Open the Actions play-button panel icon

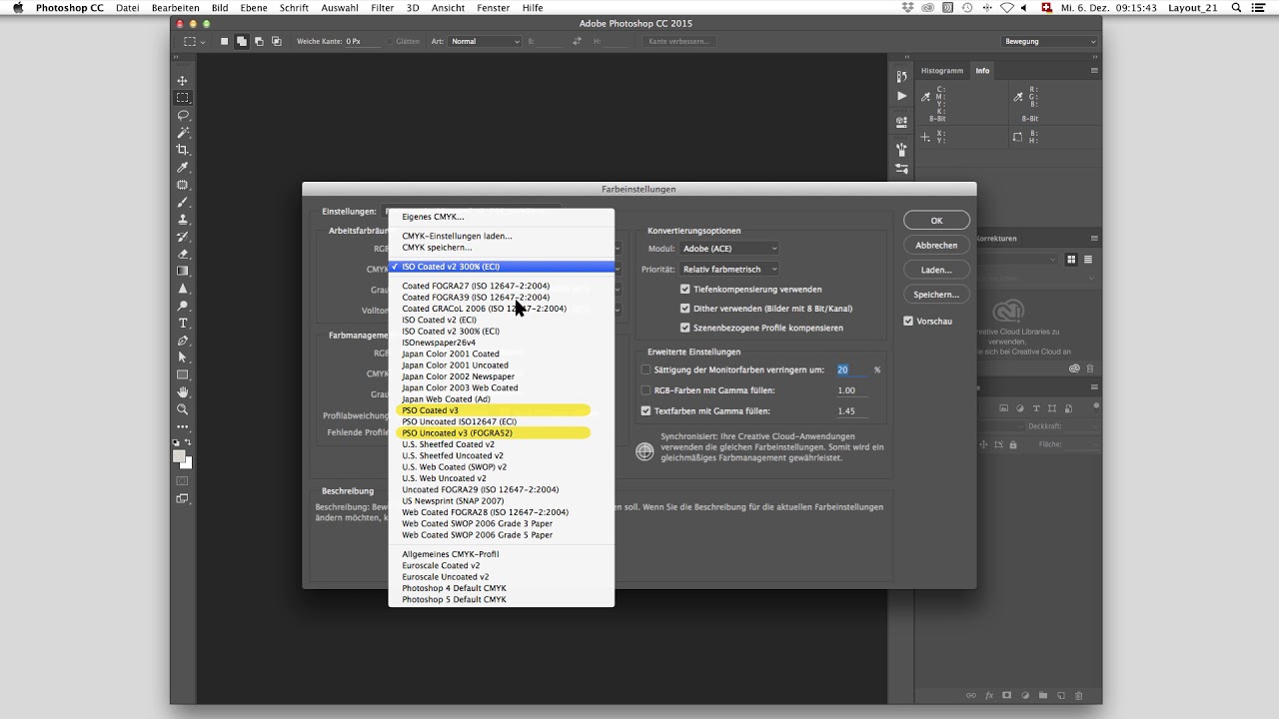pyautogui.click(x=901, y=96)
